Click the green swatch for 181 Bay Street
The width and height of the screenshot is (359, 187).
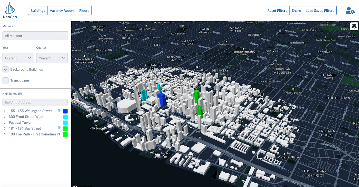tap(65, 129)
